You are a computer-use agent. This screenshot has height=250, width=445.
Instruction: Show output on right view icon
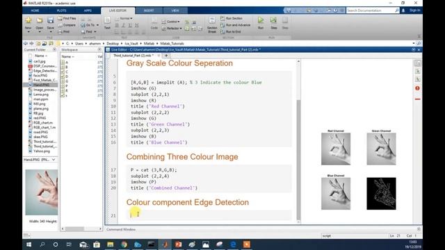pyautogui.click(x=417, y=63)
